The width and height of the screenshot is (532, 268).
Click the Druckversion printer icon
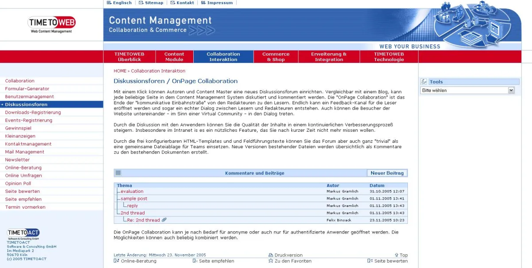click(270, 255)
